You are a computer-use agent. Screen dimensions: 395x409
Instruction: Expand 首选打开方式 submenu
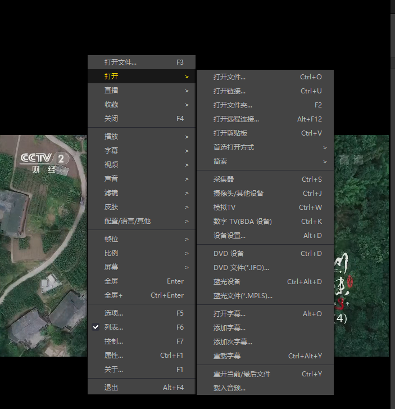tap(265, 147)
